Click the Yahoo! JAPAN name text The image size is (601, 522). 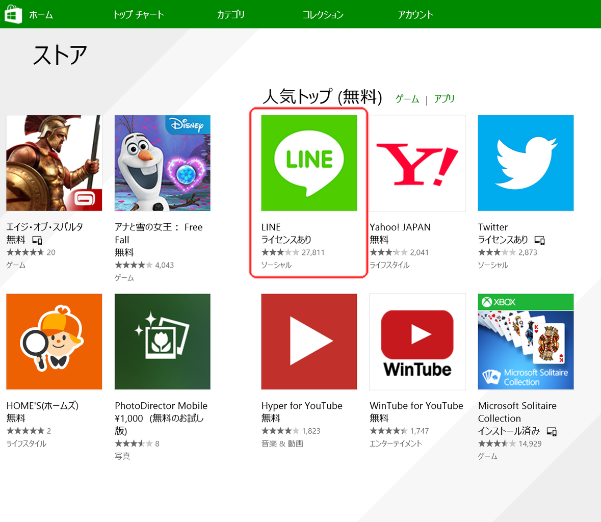[x=400, y=227]
